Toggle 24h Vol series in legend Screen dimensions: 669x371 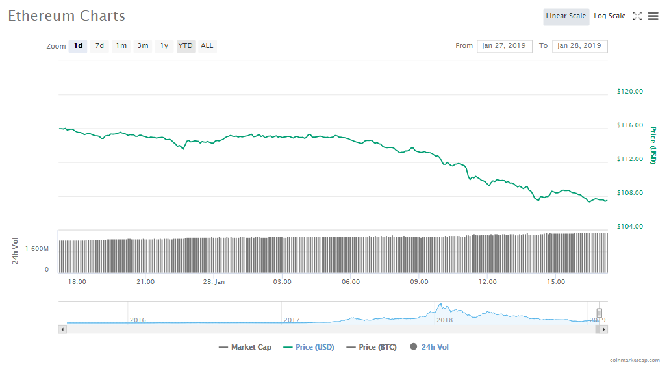coord(429,347)
